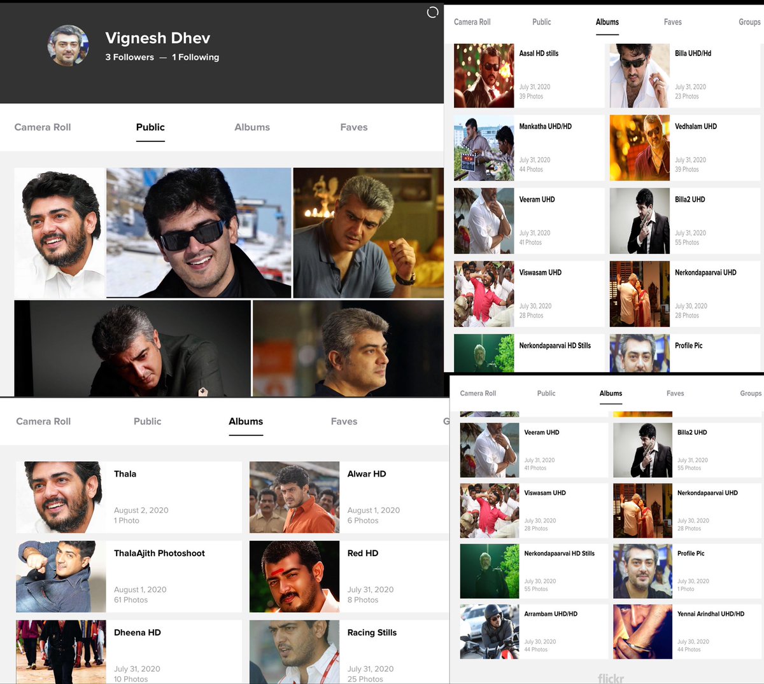Open Vignesh Dhev's profile avatar
Image resolution: width=764 pixels, height=684 pixels.
click(67, 46)
